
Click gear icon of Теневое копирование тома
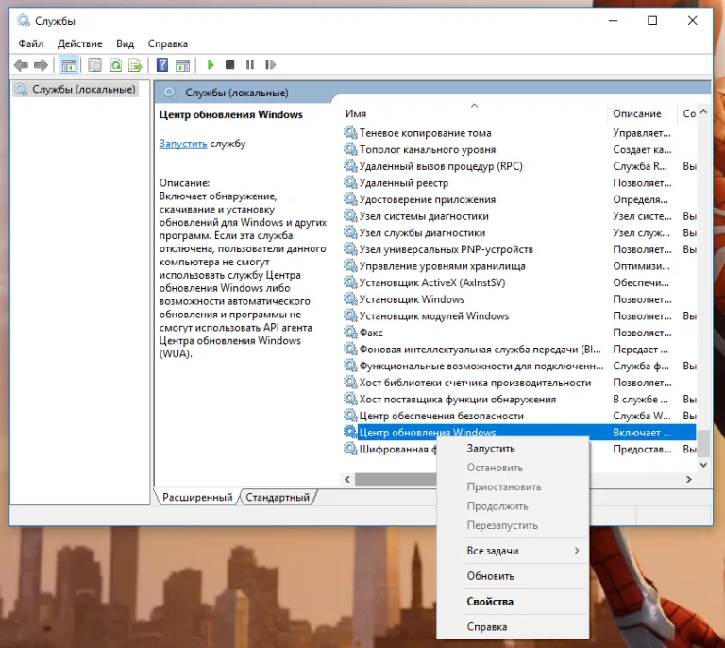click(350, 133)
